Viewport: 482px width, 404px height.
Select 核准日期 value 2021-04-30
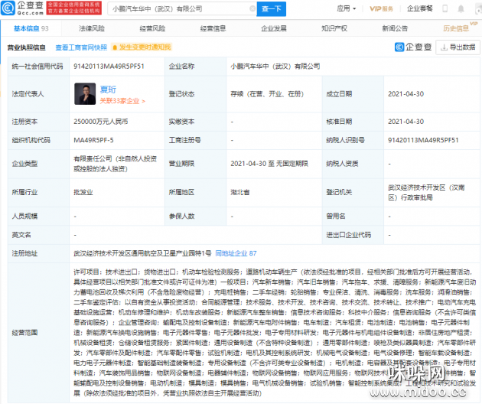tap(405, 122)
